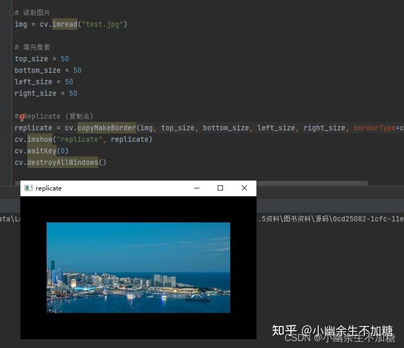Viewport: 404px width, 348px height.
Task: Click the destroyAllWindows call
Action: coord(63,162)
